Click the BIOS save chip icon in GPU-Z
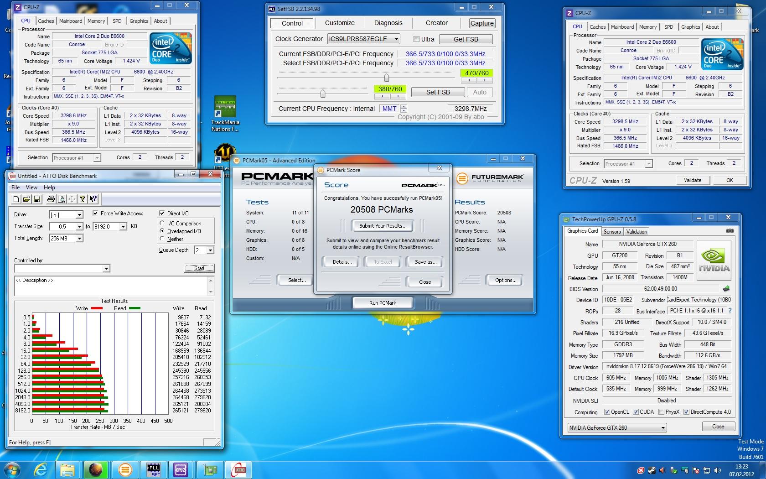The width and height of the screenshot is (766, 479). (726, 288)
